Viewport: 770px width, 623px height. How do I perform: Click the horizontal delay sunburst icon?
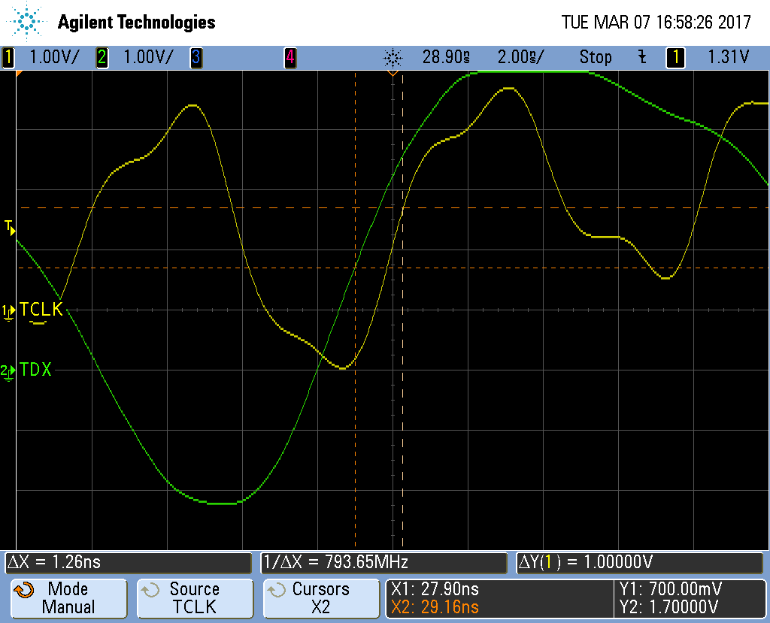pyautogui.click(x=393, y=57)
